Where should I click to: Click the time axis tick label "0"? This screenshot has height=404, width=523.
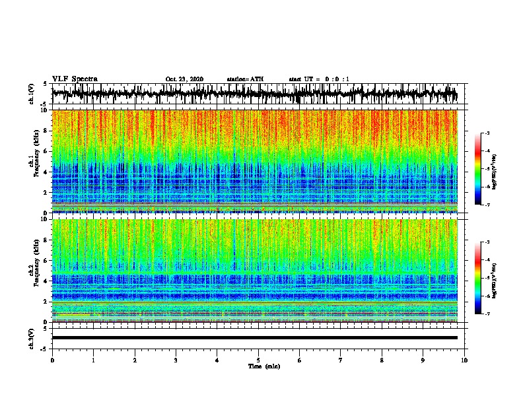click(x=52, y=360)
